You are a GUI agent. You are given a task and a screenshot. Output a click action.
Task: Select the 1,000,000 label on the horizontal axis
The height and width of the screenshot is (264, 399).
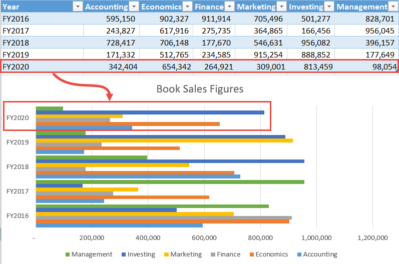click(317, 237)
